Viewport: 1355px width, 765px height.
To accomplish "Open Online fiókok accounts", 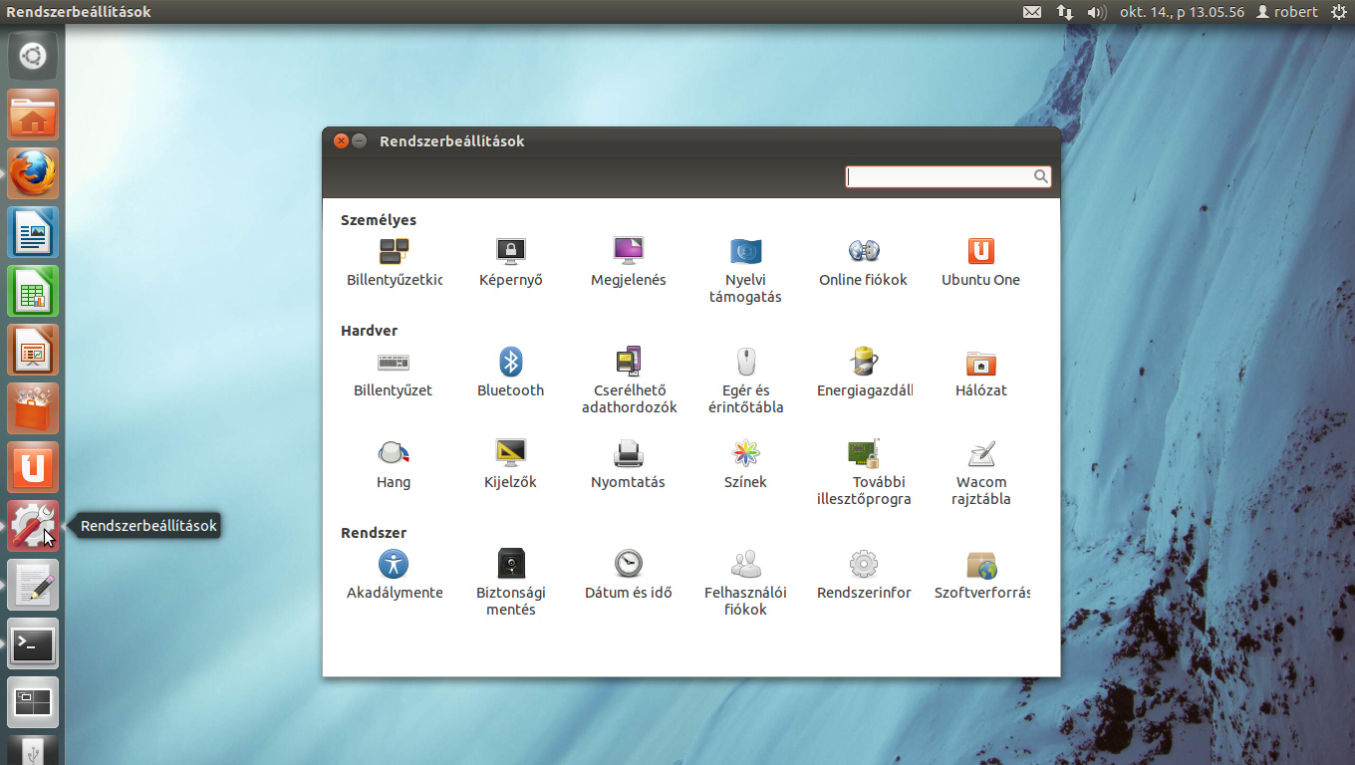I will 863,262.
